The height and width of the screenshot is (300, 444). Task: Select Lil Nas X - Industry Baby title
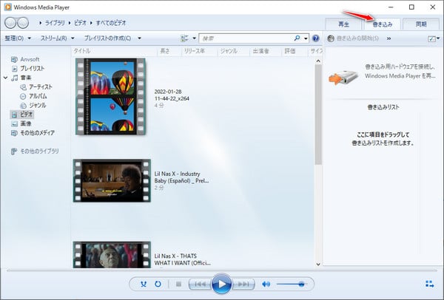(181, 177)
